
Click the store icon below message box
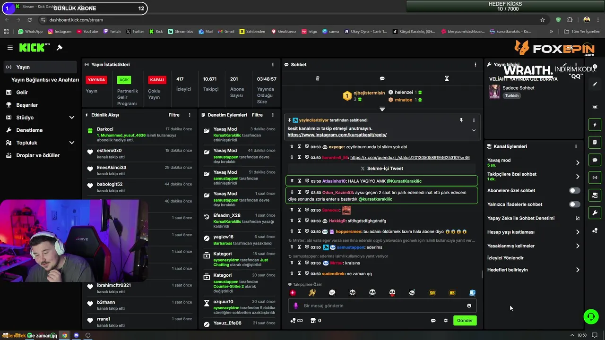(x=313, y=321)
